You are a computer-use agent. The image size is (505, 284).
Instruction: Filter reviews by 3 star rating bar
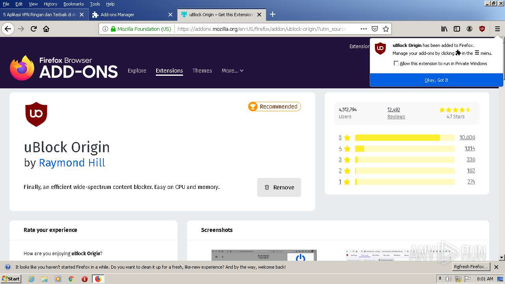pyautogui.click(x=405, y=160)
